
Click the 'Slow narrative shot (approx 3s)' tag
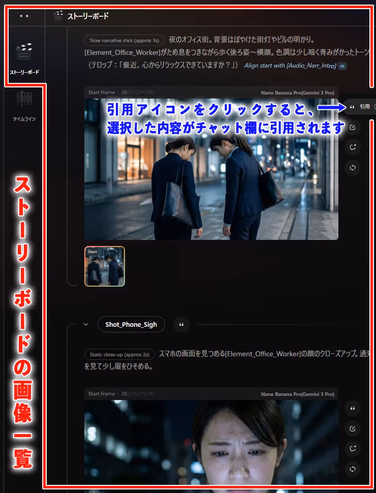pyautogui.click(x=124, y=40)
